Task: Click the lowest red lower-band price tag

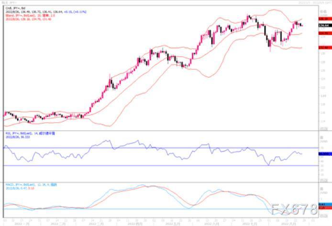Action: coord(325,48)
